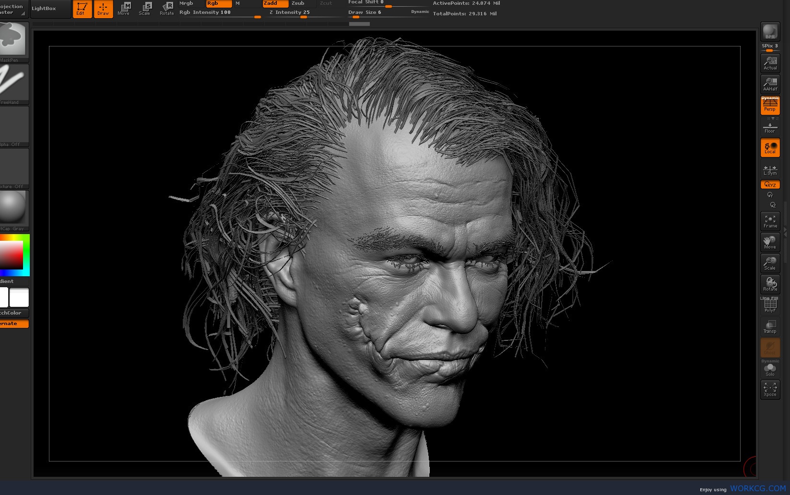
Task: Switch to the top Rotate transform tool
Action: [166, 9]
